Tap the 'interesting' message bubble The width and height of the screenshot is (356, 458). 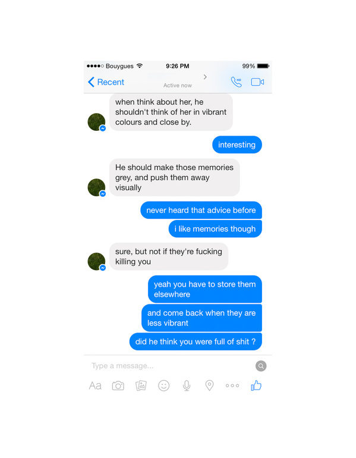(x=237, y=145)
